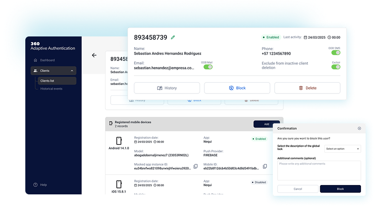Viewport: 375px width, 207px height.
Task: Open Dashboard in the sidebar
Action: (x=47, y=60)
